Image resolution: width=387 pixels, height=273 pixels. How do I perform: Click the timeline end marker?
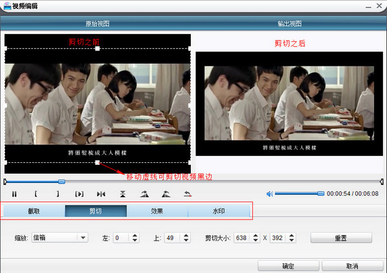pyautogui.click(x=382, y=182)
